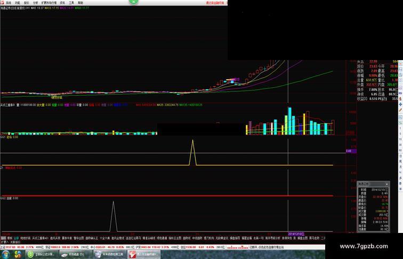This screenshot has width=403, height=259.
Task: Click the QQ2 indicator panel label
Action: pyautogui.click(x=3, y=198)
